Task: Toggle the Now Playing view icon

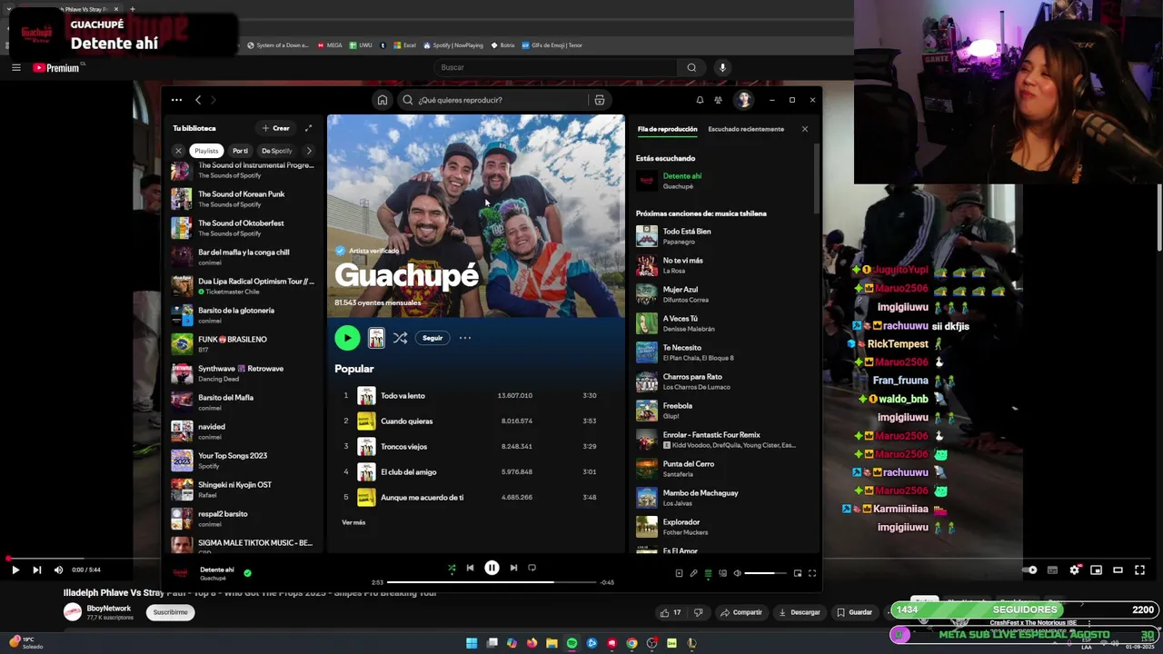Action: tap(679, 573)
